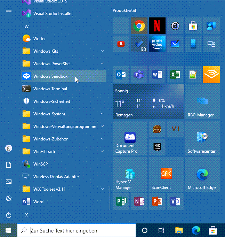Open the To Do tile showing 98
Screen dimensions: 225x237
coord(139,44)
